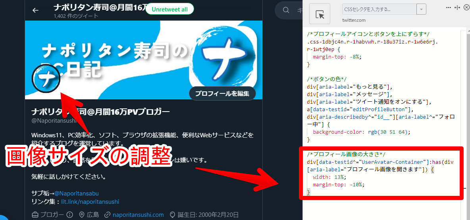Image resolution: width=470 pixels, height=220 pixels.
Task: Click the 広島 location text
Action: coord(93,214)
